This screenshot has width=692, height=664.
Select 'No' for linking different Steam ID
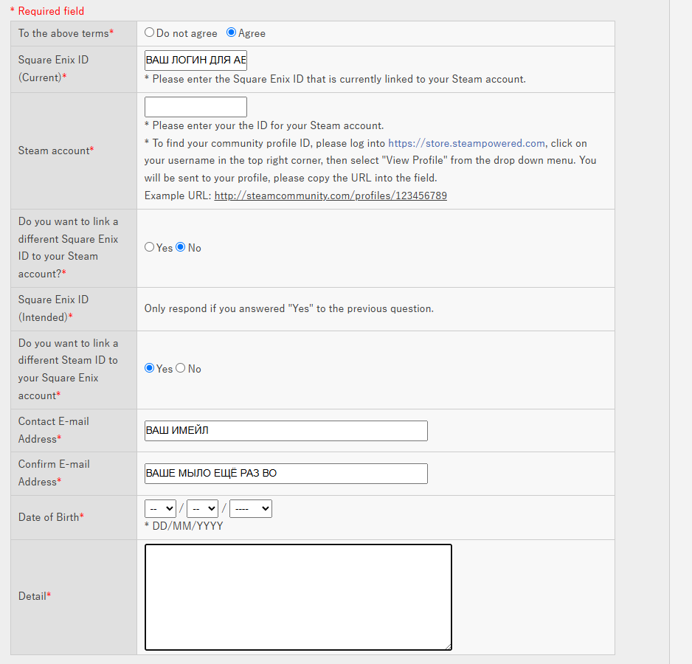(181, 368)
